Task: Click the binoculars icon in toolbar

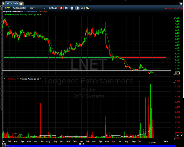Action: coord(82,8)
